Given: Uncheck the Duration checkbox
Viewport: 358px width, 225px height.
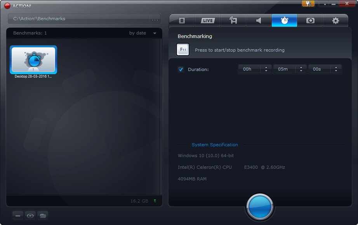Looking at the screenshot, I should (181, 69).
